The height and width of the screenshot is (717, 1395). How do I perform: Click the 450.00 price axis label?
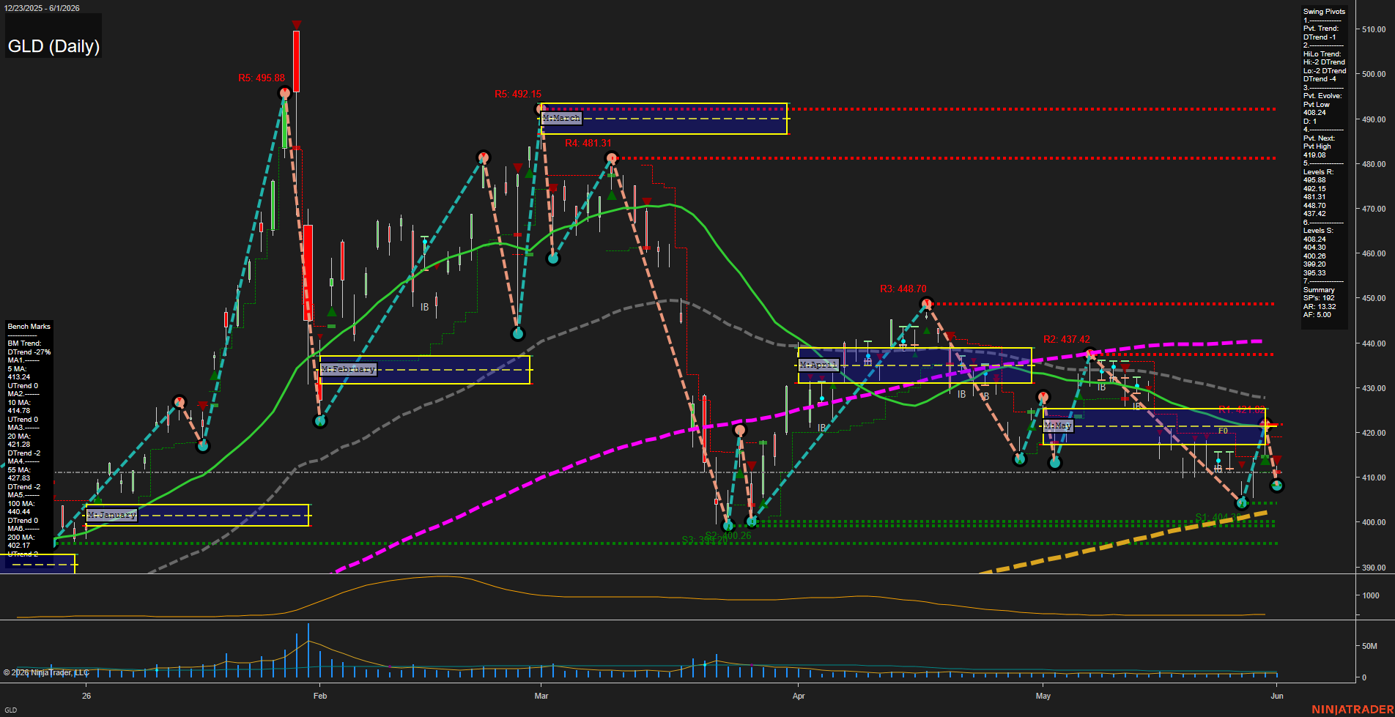pos(1374,299)
